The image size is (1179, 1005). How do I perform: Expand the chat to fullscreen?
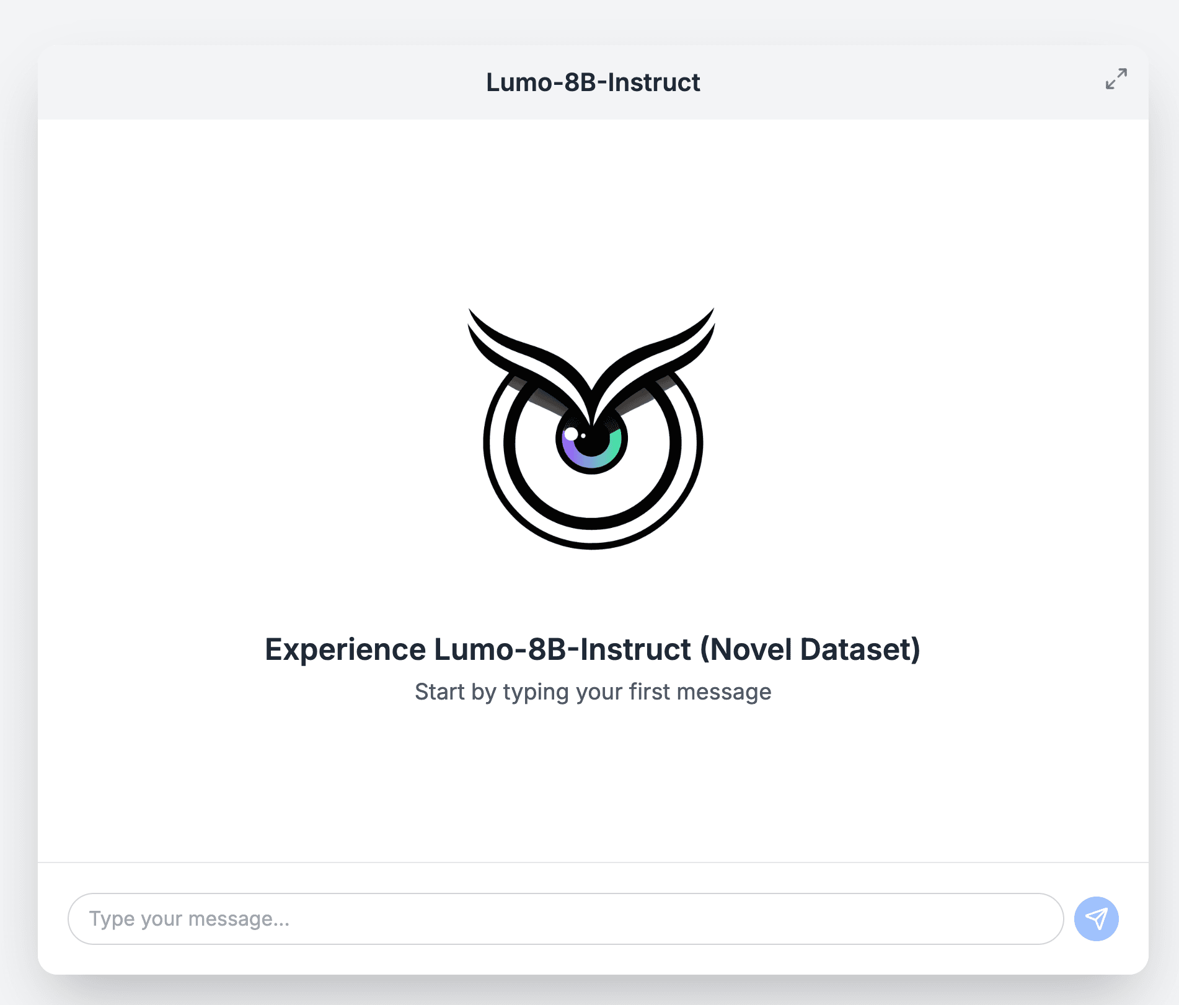coord(1116,79)
